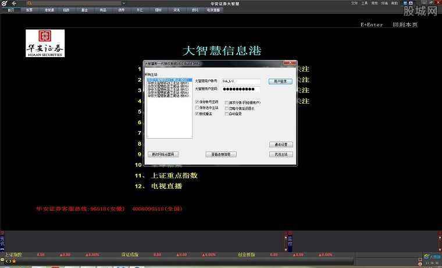Click 深证成指 in the status bar
Screen dimensions: 442x268
(x=130, y=255)
